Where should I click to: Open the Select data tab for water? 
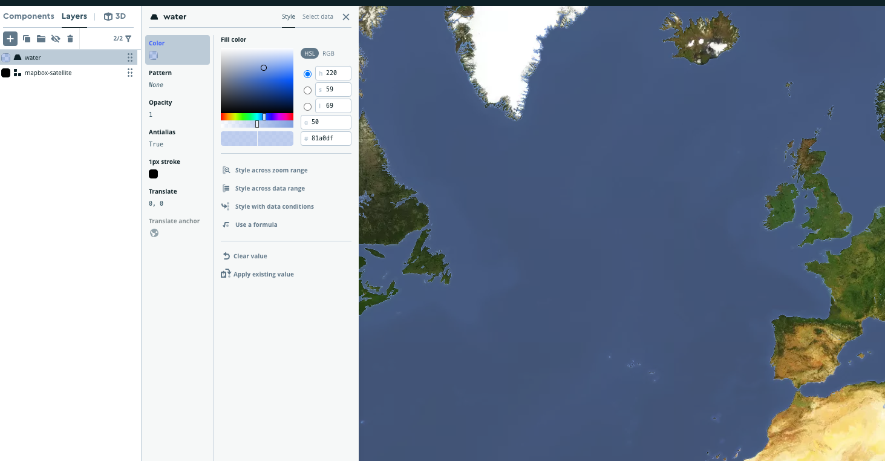(x=318, y=16)
